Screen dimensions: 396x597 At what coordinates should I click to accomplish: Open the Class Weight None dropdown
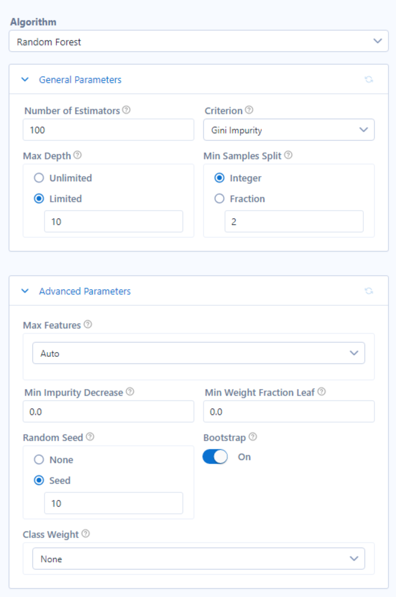point(199,559)
